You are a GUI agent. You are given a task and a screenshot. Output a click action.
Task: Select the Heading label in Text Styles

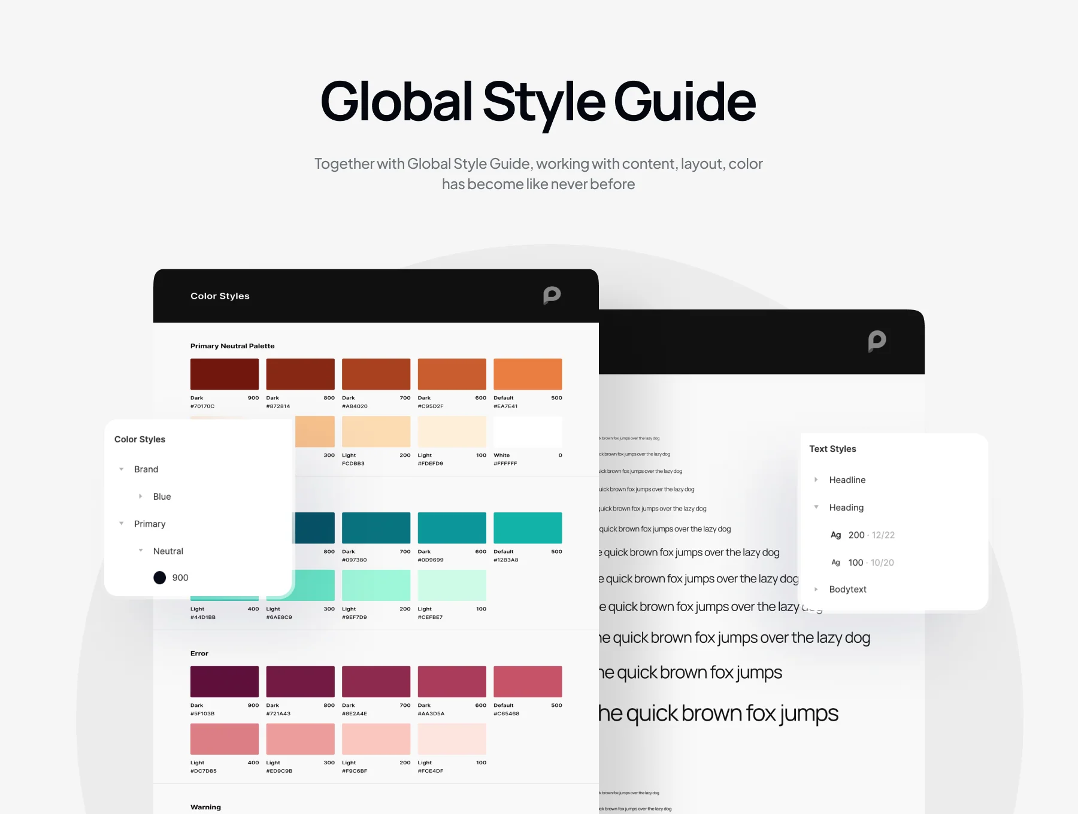pyautogui.click(x=846, y=508)
